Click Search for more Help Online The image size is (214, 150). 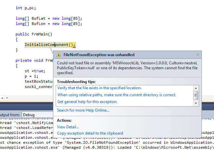(83, 110)
